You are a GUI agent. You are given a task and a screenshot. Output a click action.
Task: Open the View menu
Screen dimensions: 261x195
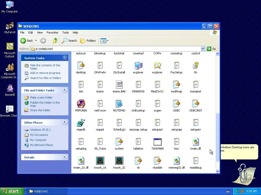point(40,32)
